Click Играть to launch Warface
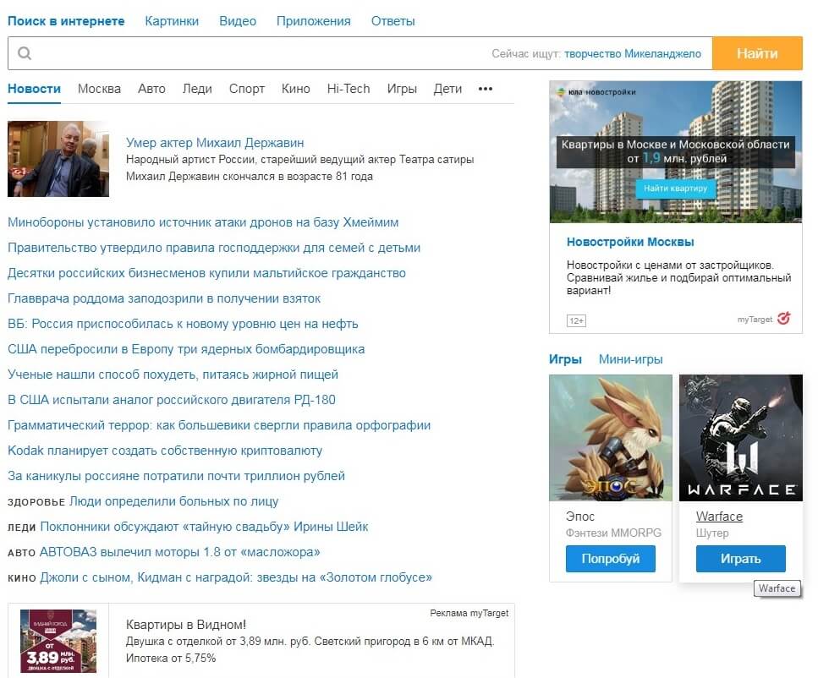This screenshot has height=678, width=818. click(740, 558)
